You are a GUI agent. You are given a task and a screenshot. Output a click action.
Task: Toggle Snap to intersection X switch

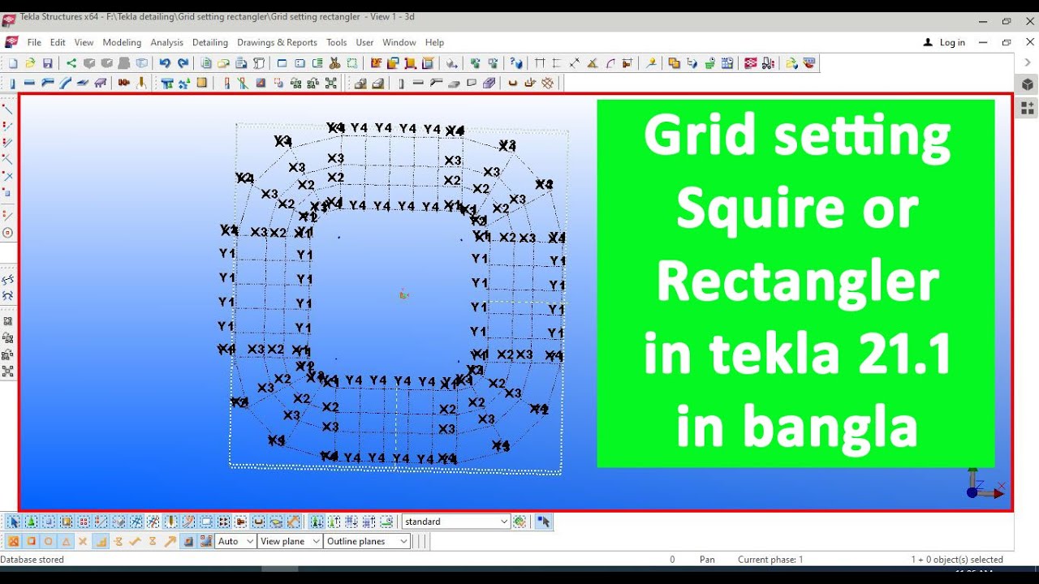point(82,541)
